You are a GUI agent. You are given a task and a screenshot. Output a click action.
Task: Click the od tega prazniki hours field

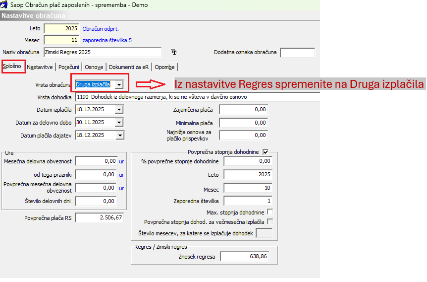point(96,174)
